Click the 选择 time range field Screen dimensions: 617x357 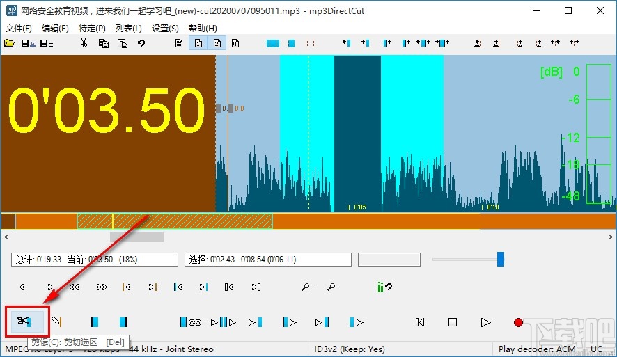pos(268,260)
